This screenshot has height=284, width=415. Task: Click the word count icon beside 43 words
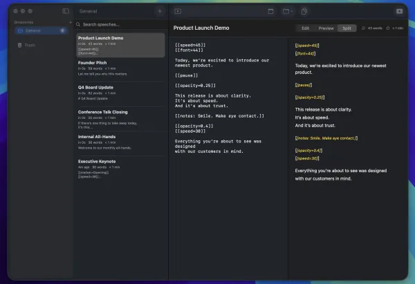[x=363, y=28]
